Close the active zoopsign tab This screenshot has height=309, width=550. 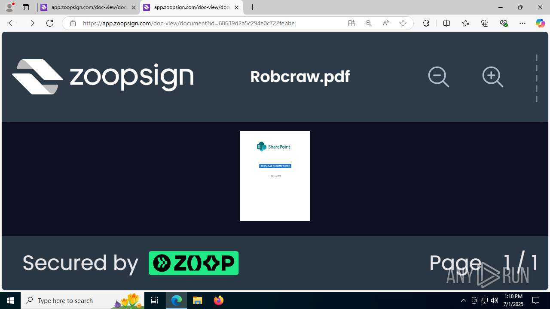236,7
